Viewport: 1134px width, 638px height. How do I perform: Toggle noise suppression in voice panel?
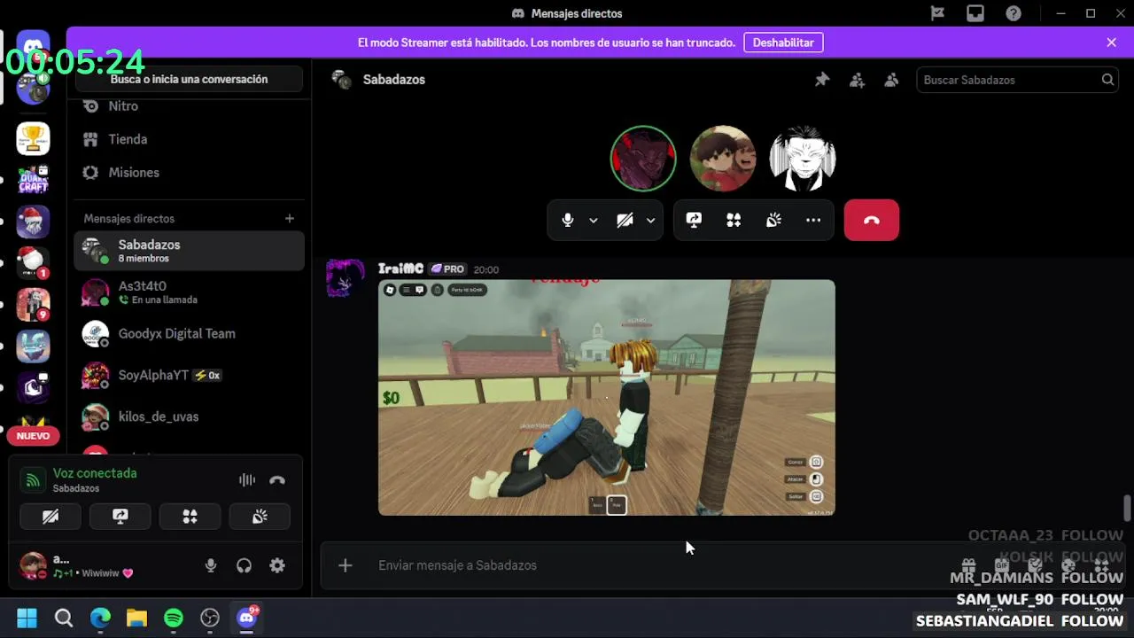247,480
